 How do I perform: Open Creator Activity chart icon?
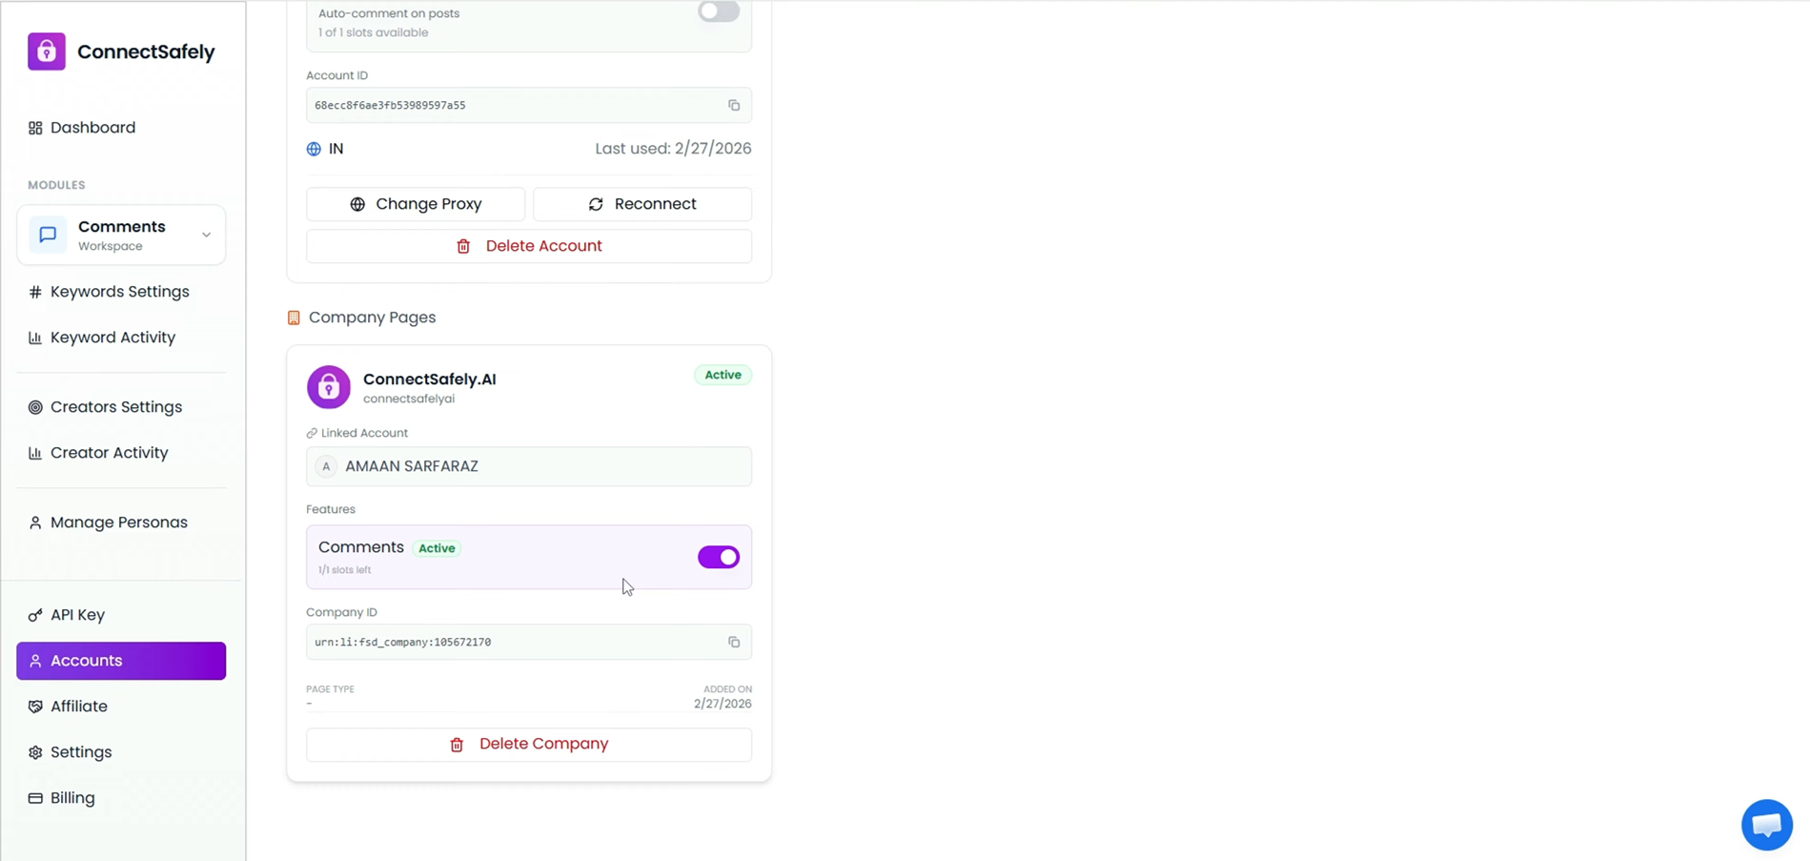tap(34, 452)
